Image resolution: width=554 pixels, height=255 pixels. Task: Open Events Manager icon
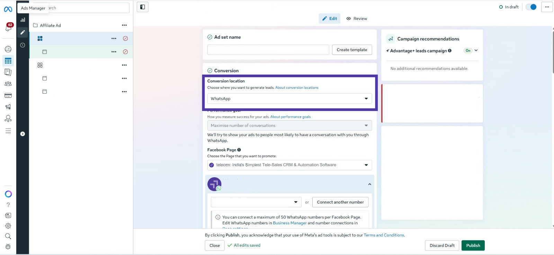[8, 119]
